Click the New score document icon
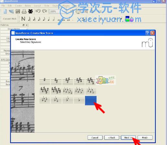The height and width of the screenshot is (145, 167). click(5, 11)
